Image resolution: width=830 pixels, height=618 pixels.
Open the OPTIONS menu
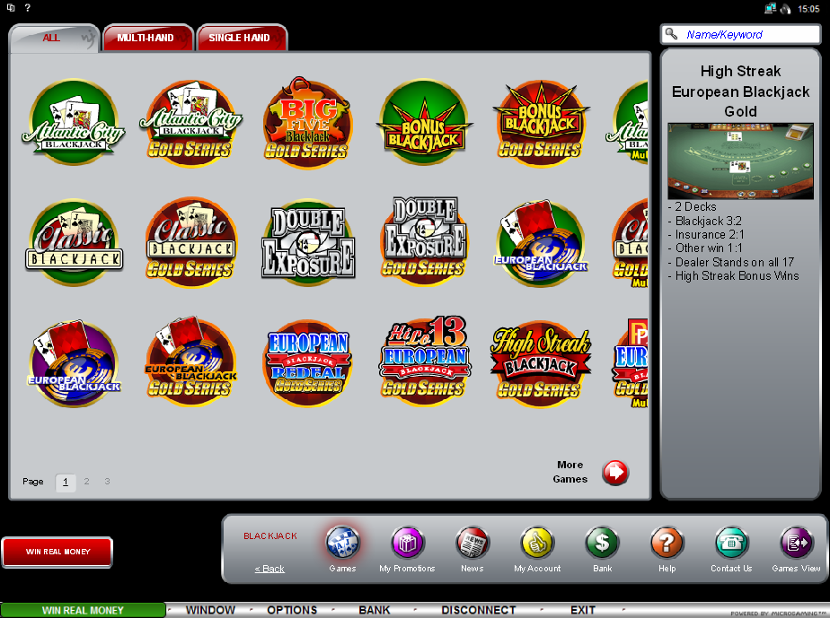(x=292, y=610)
